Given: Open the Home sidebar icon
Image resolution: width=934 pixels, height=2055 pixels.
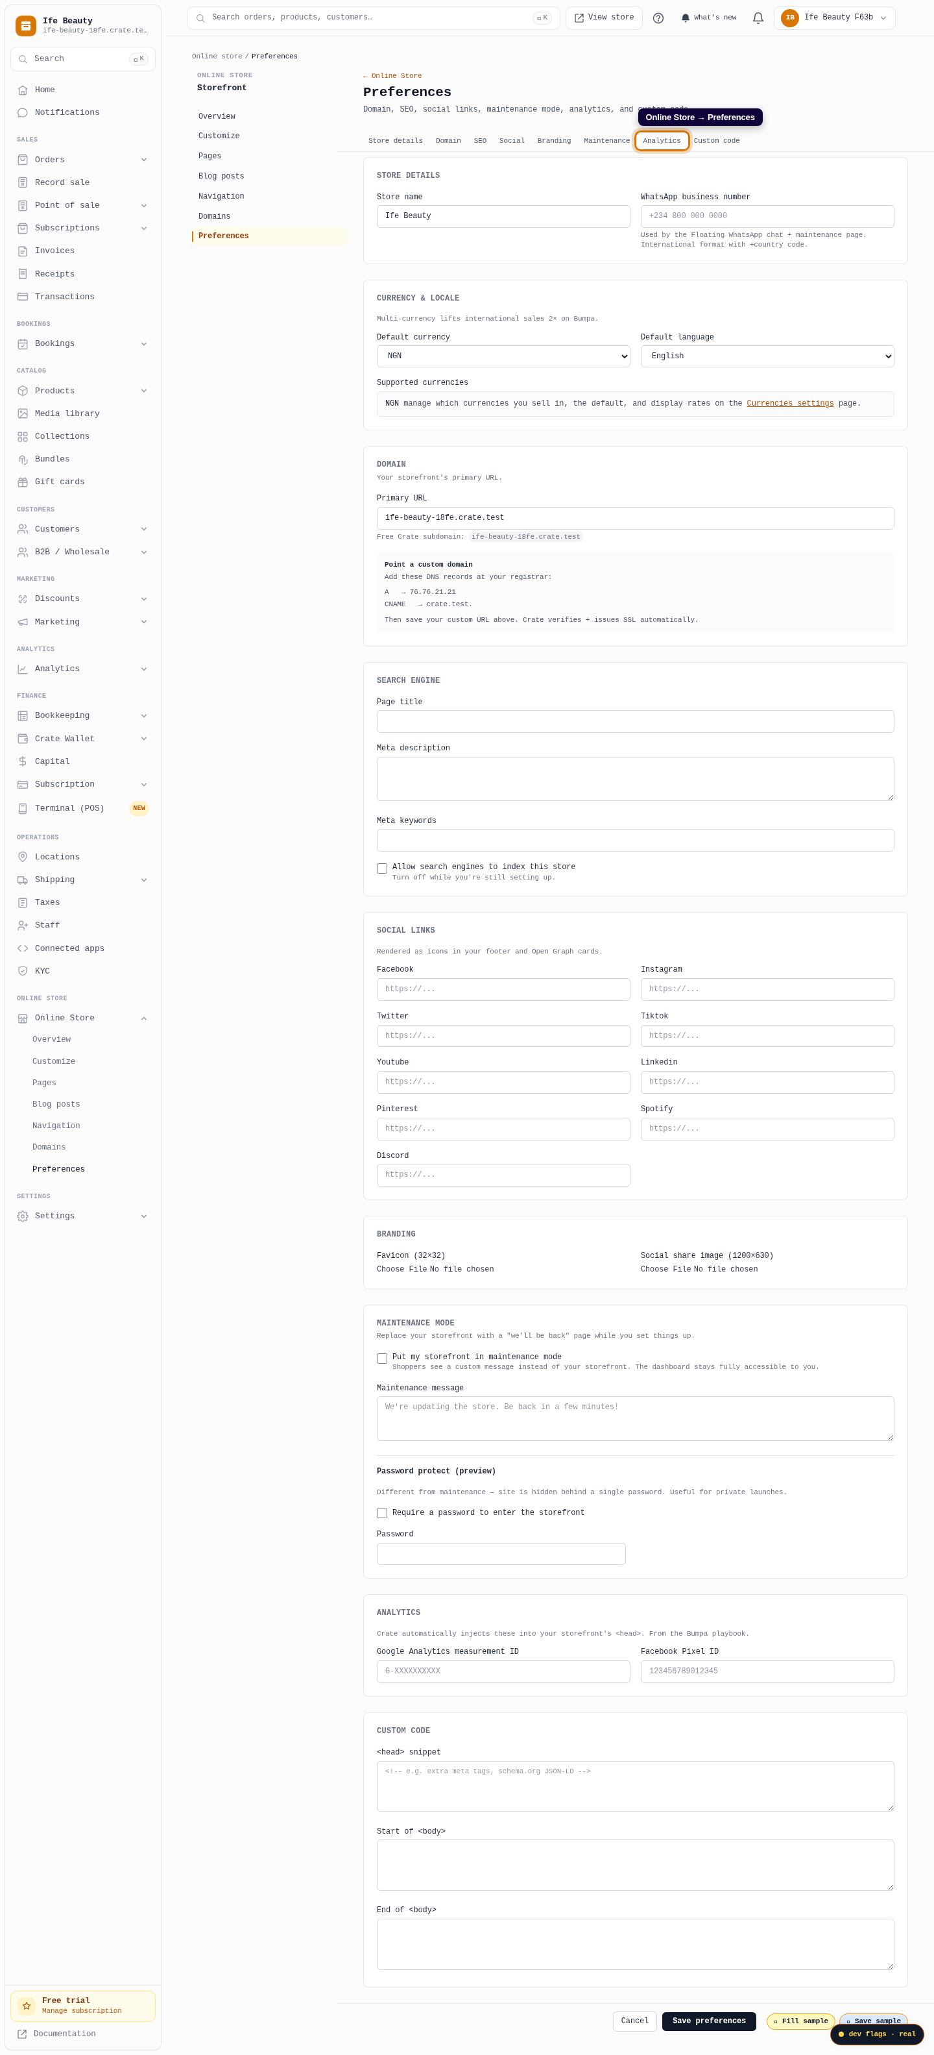Looking at the screenshot, I should (x=22, y=90).
